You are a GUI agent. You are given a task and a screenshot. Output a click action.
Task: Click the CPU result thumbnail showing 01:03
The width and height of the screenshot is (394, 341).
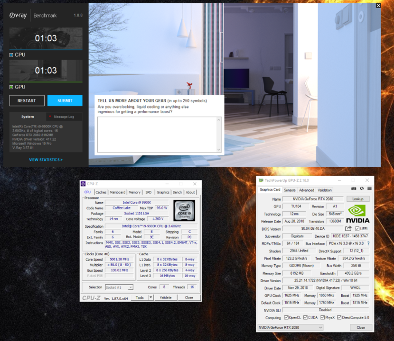pyautogui.click(x=46, y=38)
